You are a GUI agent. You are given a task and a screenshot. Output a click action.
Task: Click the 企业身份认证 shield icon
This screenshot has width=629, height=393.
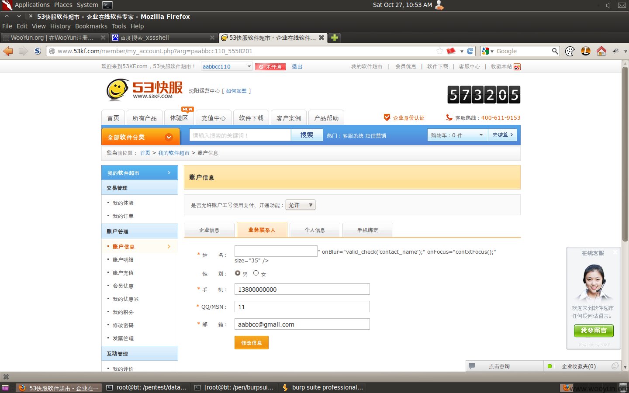click(x=387, y=117)
